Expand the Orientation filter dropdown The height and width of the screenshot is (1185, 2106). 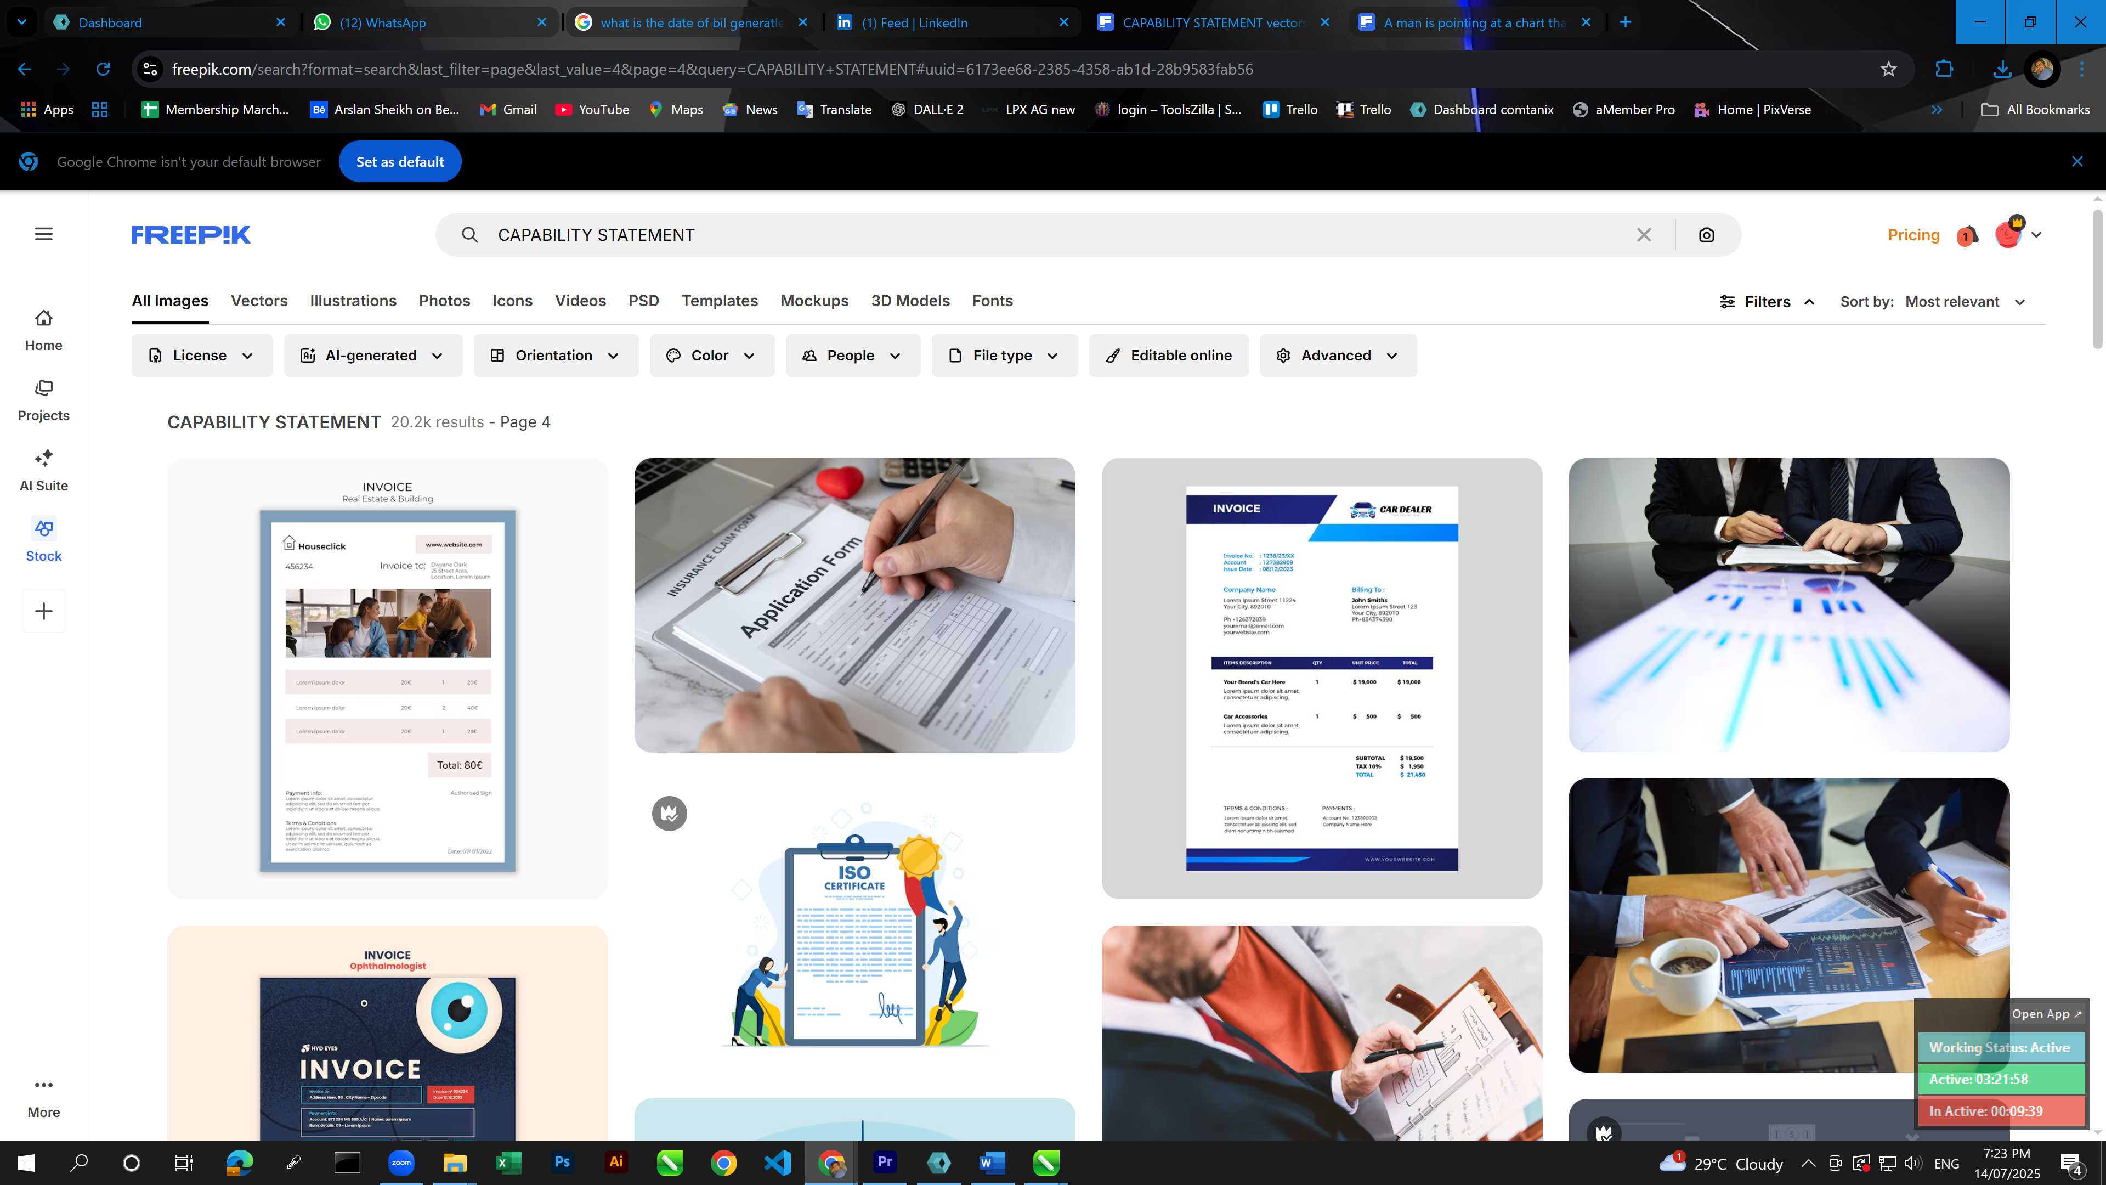(x=556, y=355)
